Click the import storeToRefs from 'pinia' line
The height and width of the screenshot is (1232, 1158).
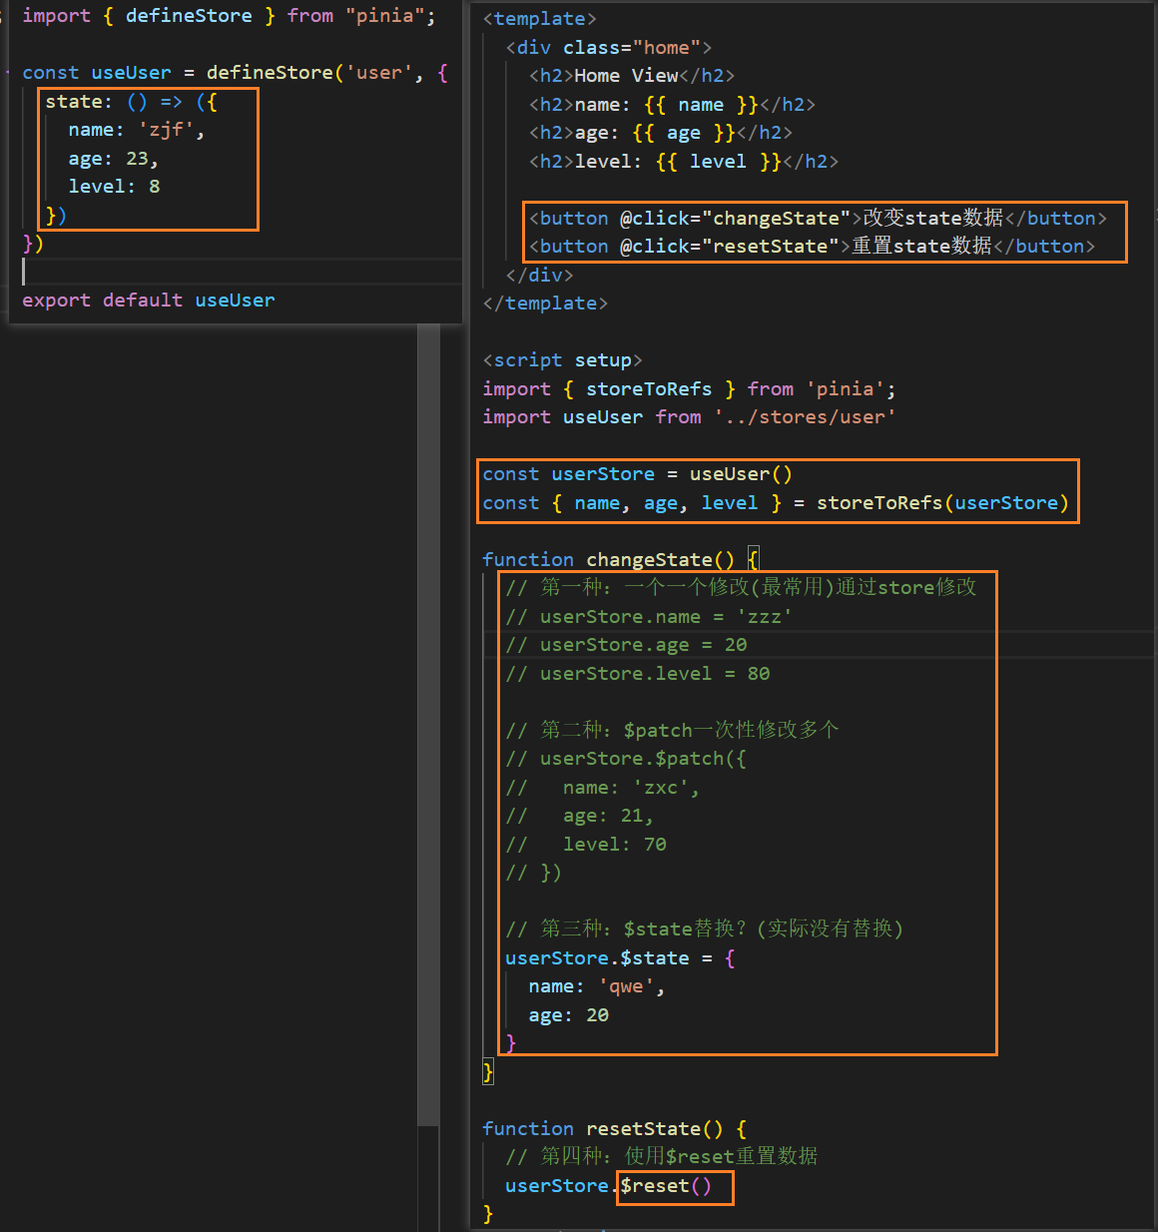click(689, 389)
